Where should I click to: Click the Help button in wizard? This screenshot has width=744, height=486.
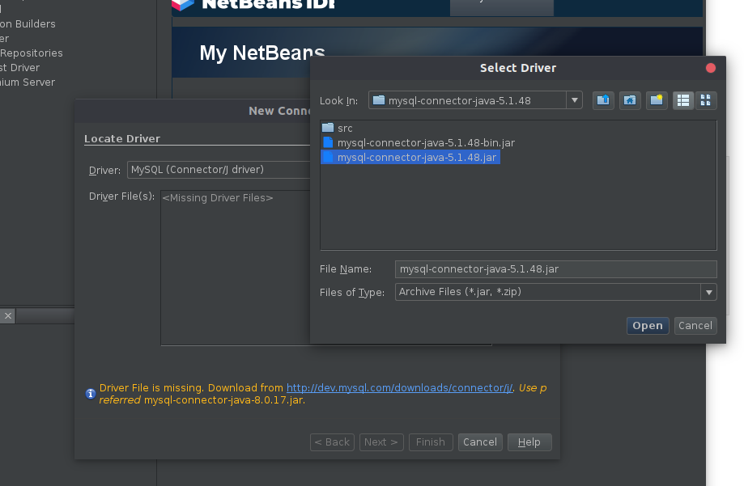click(529, 442)
